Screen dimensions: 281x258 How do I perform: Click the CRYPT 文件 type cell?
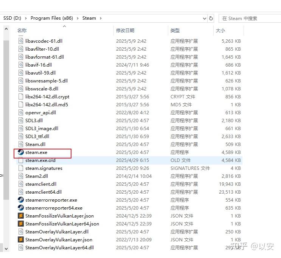[183, 96]
